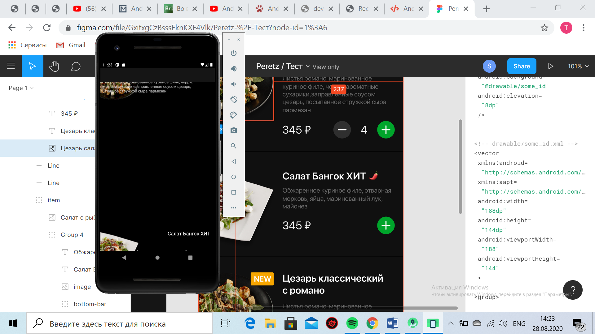
Task: Click the emulator sidebar back triangle
Action: tap(234, 161)
